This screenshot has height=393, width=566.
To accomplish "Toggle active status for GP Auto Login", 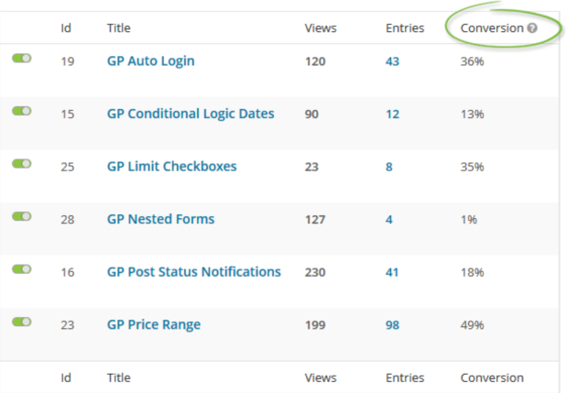I will (x=22, y=58).
